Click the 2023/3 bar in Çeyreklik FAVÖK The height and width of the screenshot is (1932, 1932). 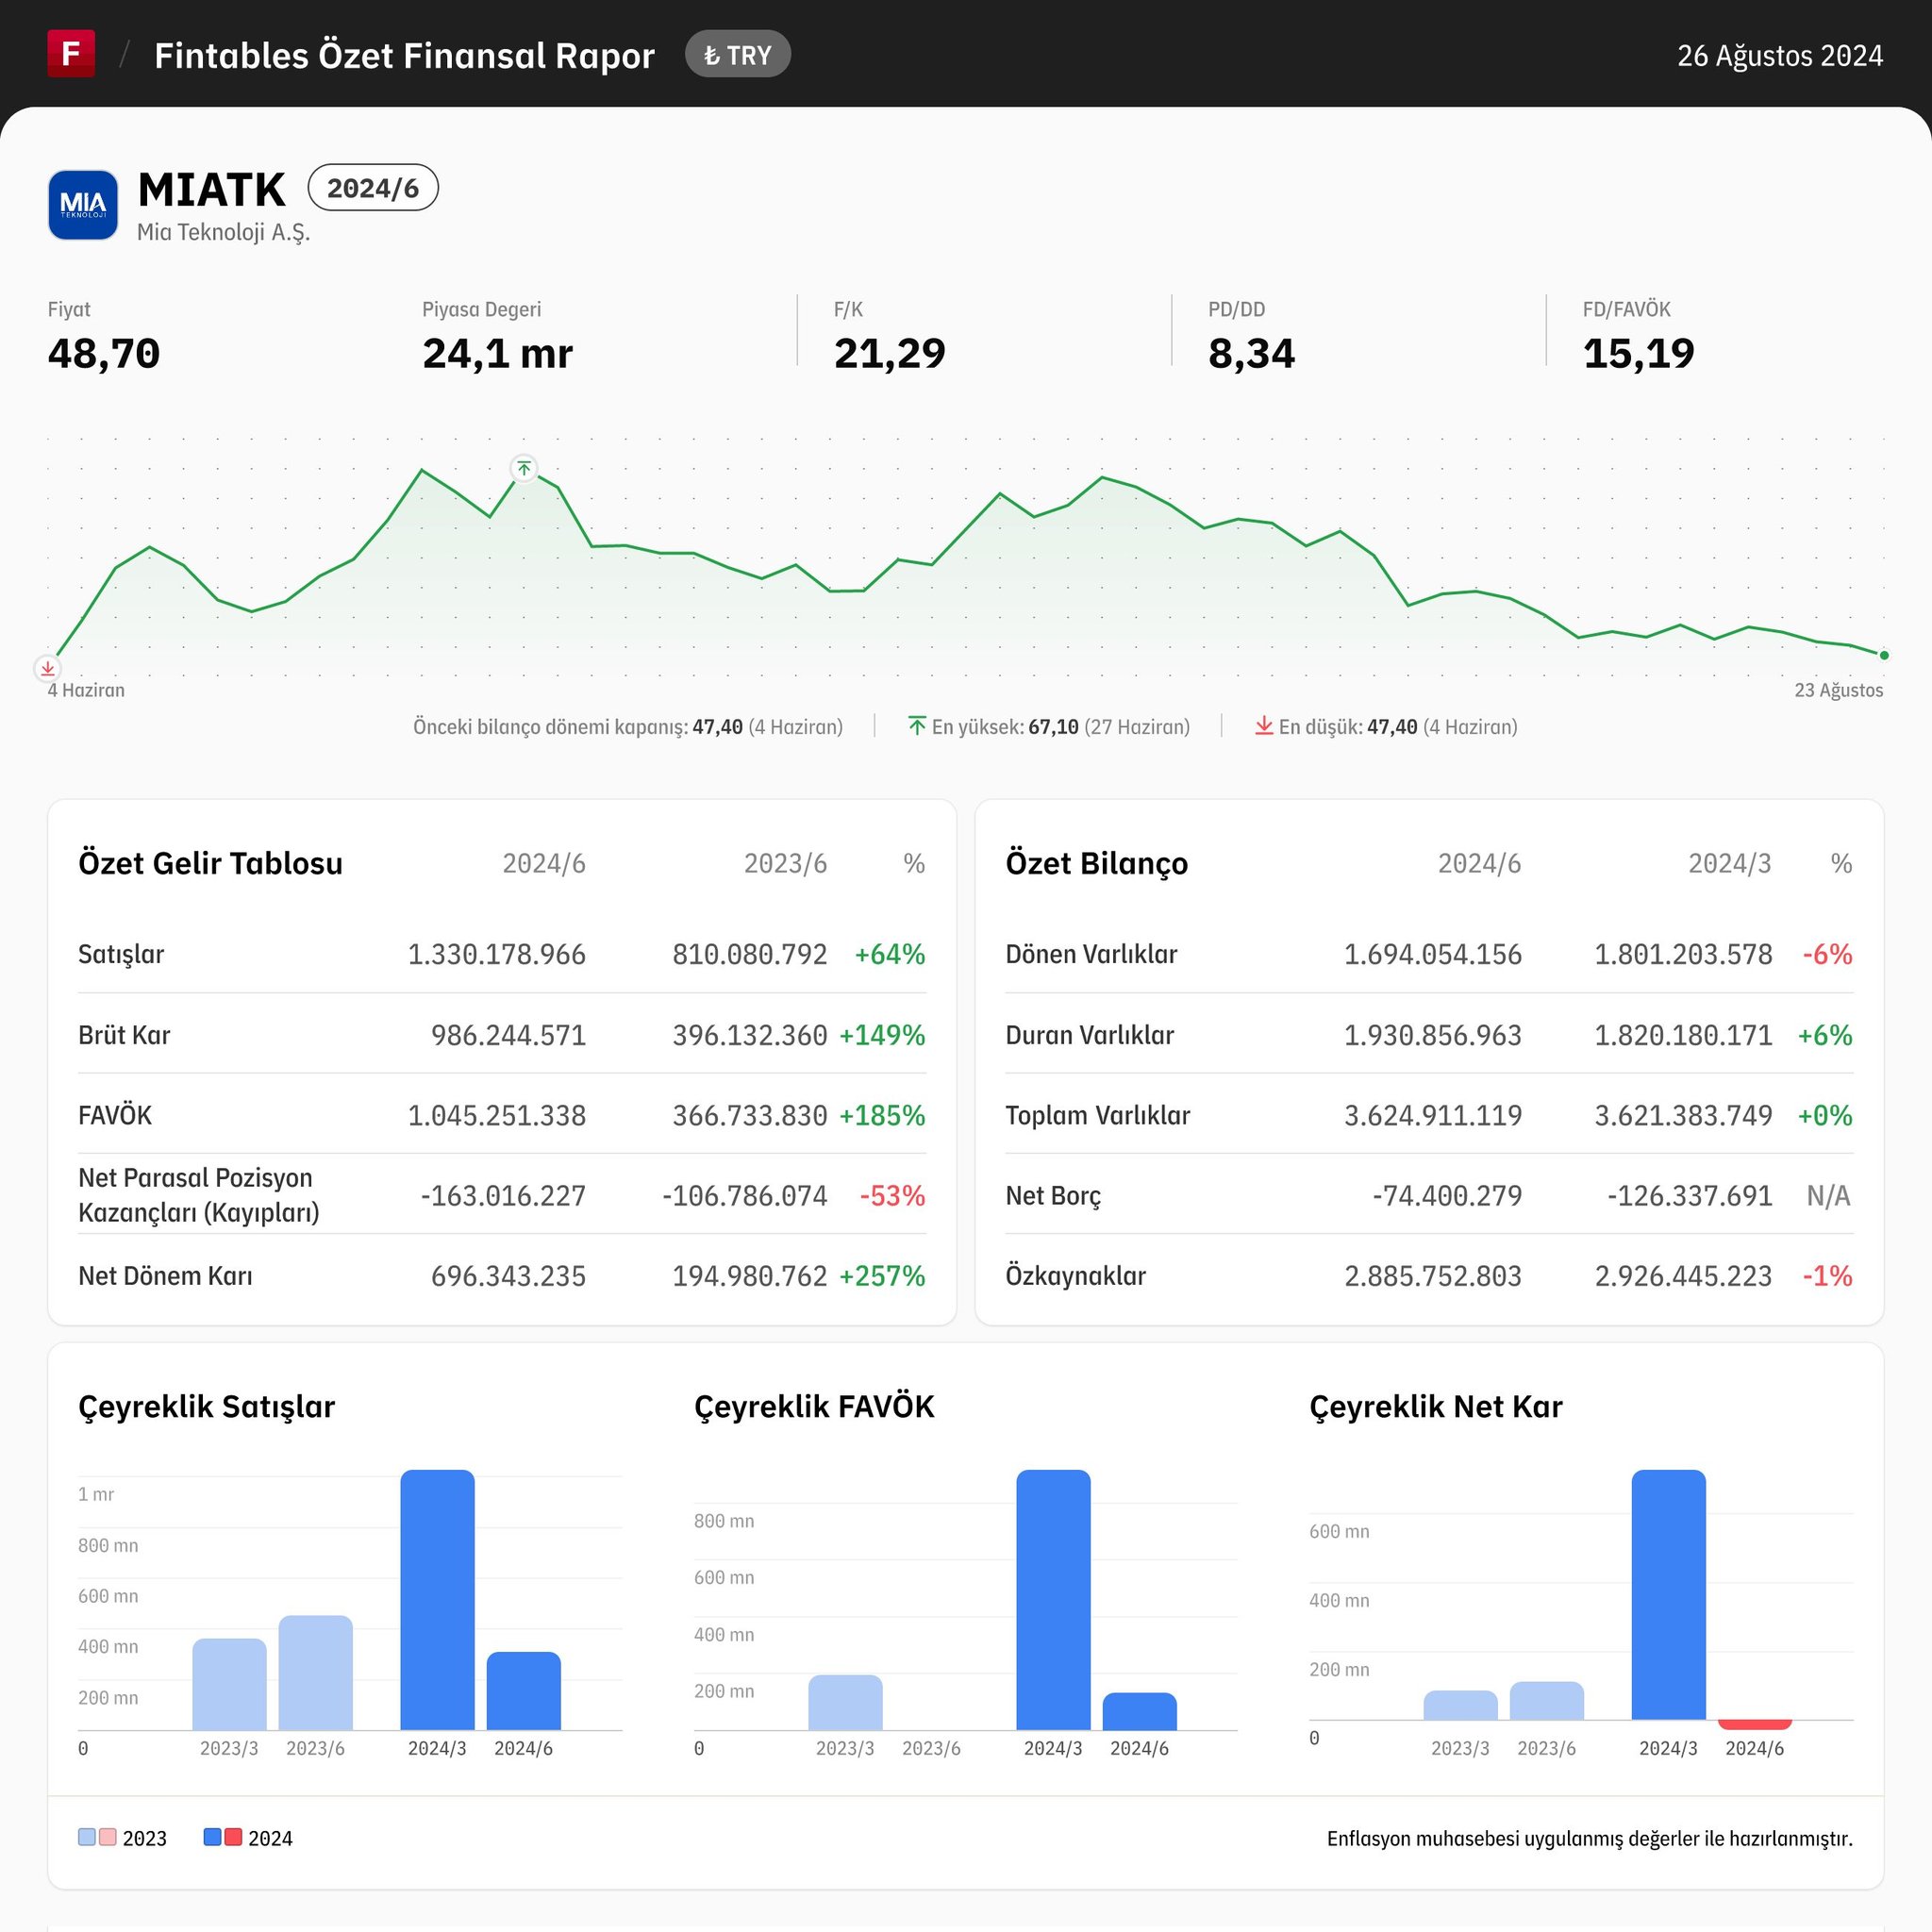coord(845,1702)
